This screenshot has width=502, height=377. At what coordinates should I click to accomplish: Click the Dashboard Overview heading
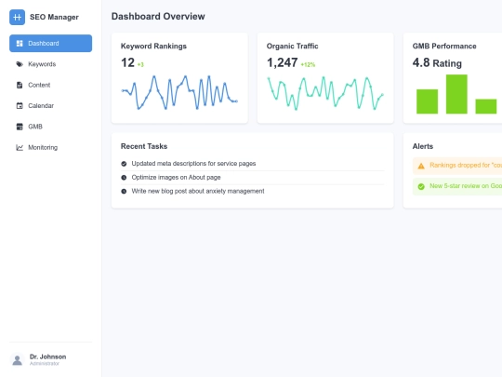pos(158,17)
